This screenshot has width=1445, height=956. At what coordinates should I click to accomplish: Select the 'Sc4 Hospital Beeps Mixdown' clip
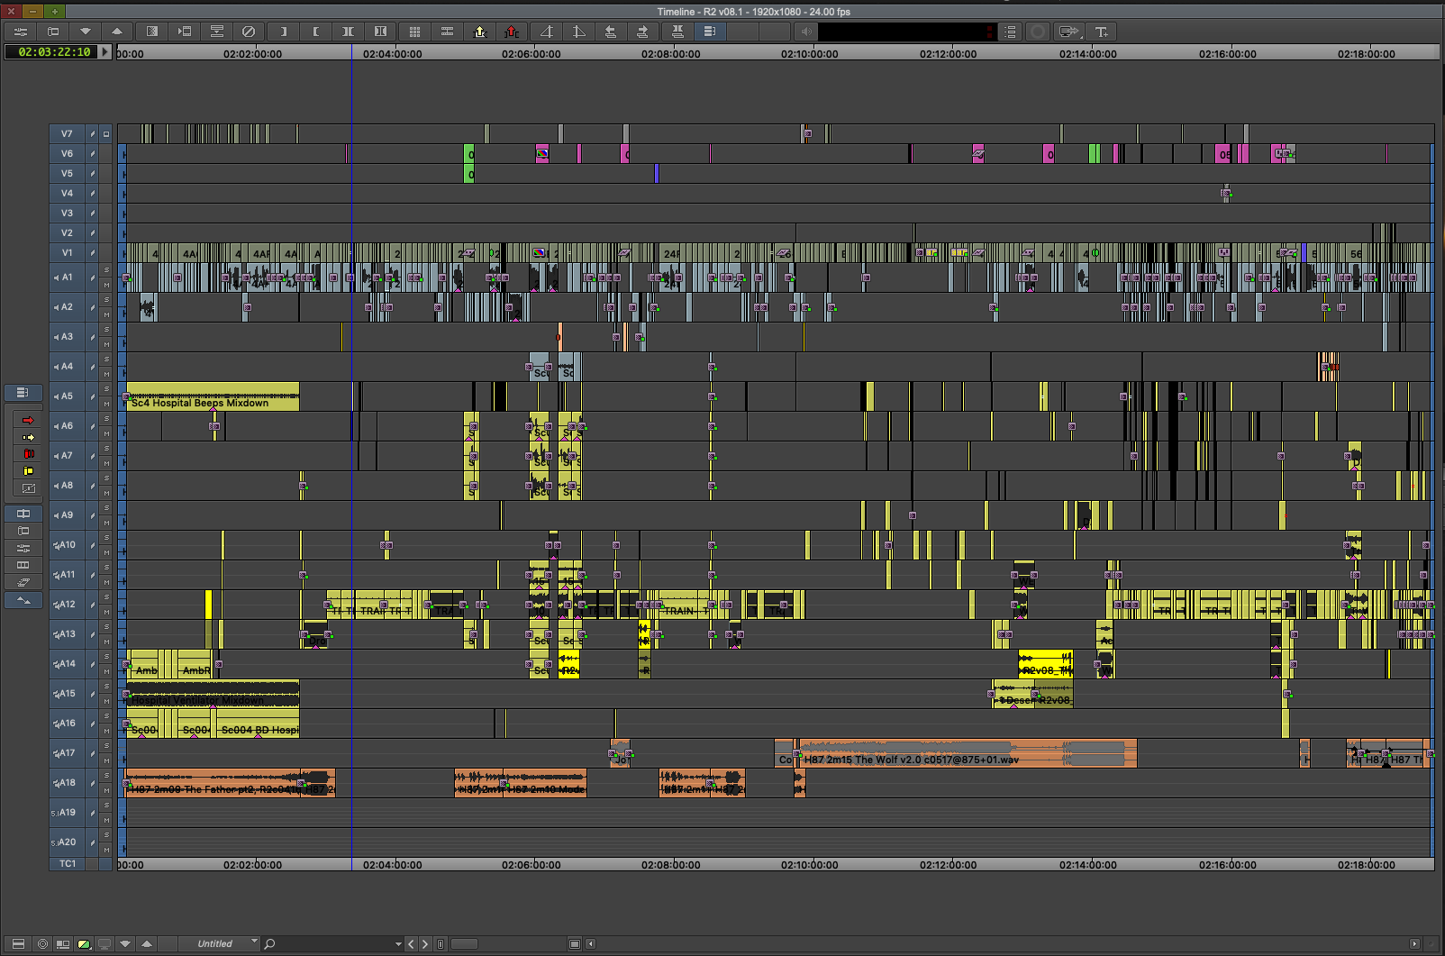click(213, 396)
